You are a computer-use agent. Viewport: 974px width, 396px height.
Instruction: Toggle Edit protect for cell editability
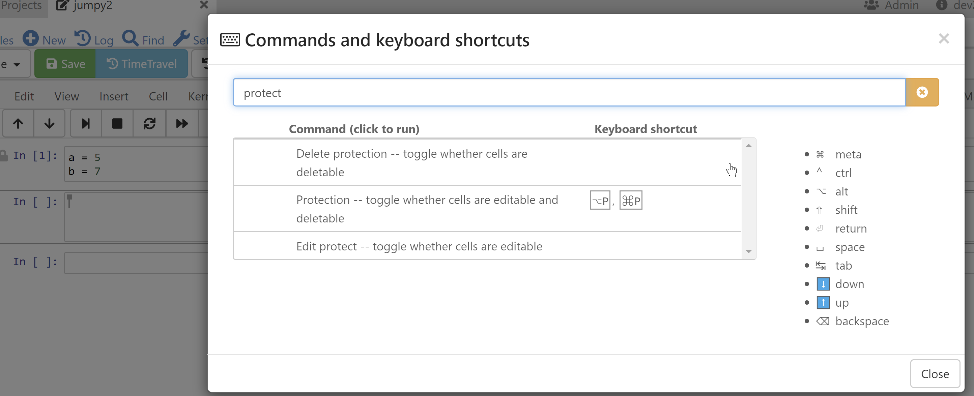(x=419, y=246)
